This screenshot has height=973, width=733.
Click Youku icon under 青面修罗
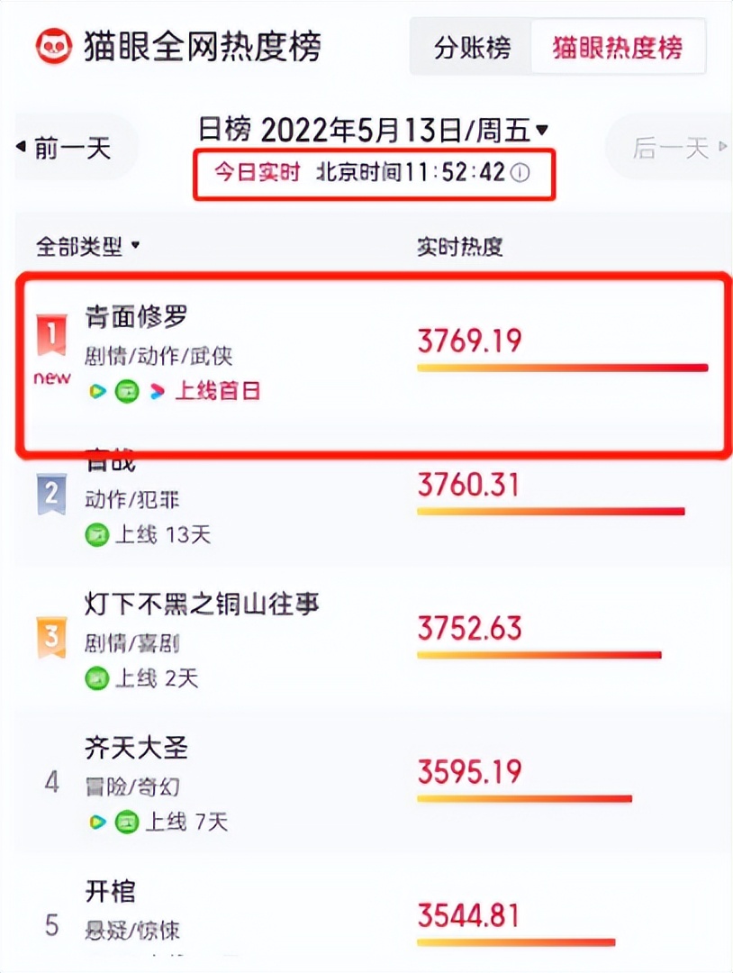pos(158,392)
